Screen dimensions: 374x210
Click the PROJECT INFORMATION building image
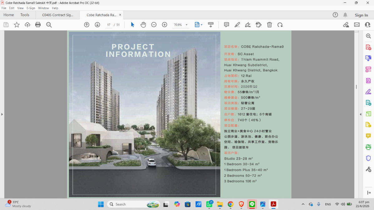[x=145, y=114]
